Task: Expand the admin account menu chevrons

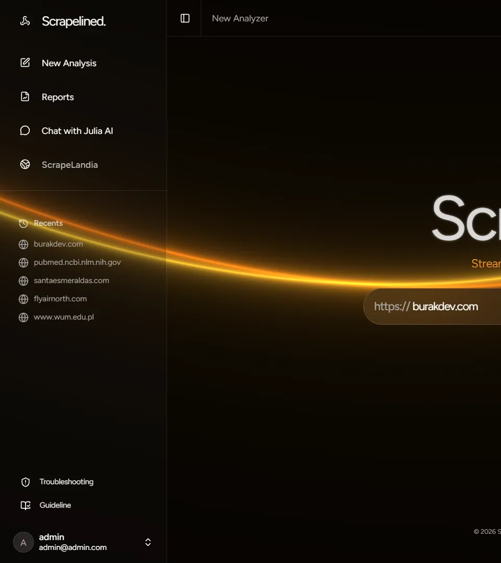Action: tap(148, 542)
